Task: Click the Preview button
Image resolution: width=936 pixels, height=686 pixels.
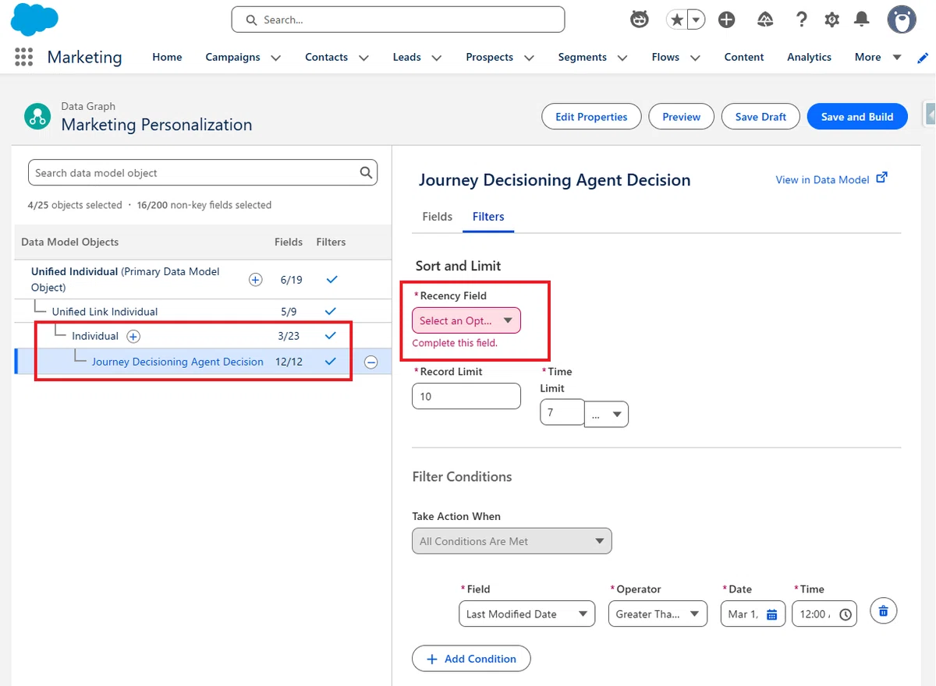Action: click(681, 117)
